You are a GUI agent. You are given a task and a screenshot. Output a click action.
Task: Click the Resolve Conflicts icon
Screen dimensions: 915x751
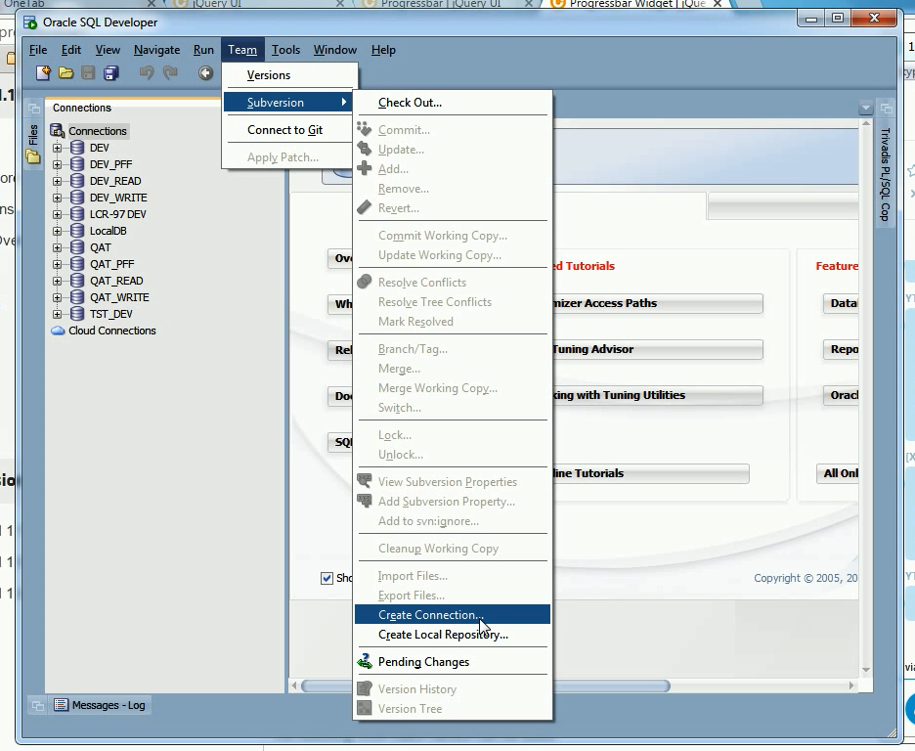[x=364, y=282]
